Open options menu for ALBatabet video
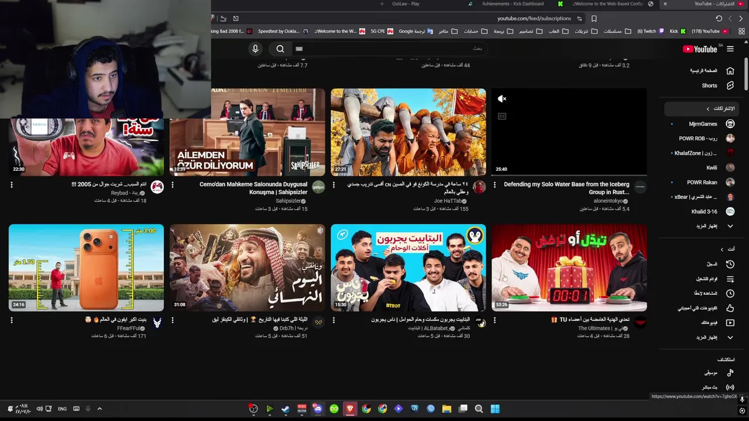749x421 pixels. (x=334, y=320)
